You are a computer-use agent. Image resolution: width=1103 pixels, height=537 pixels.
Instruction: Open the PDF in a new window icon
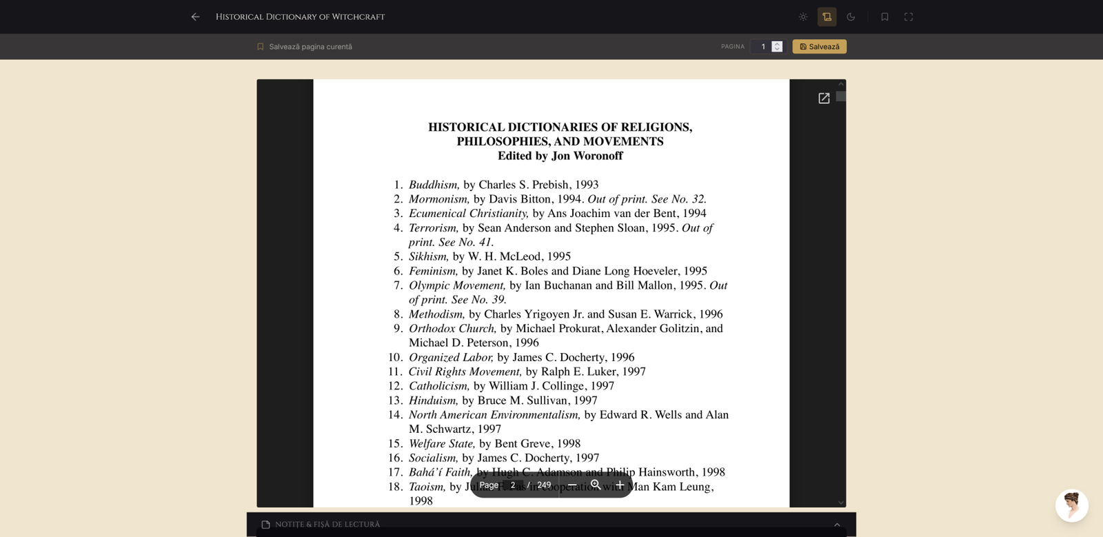(x=824, y=99)
